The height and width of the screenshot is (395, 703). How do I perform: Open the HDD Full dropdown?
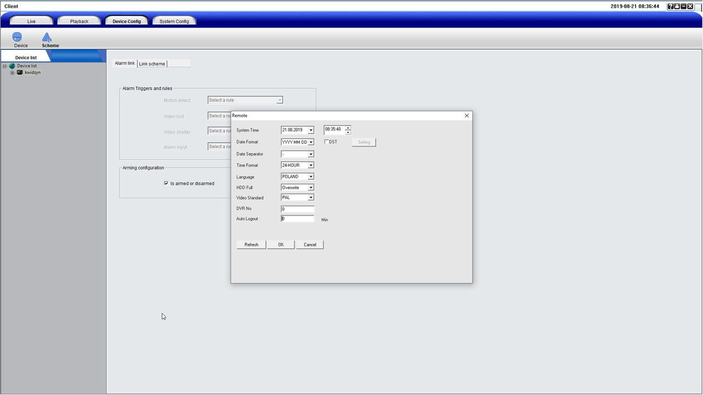point(310,188)
